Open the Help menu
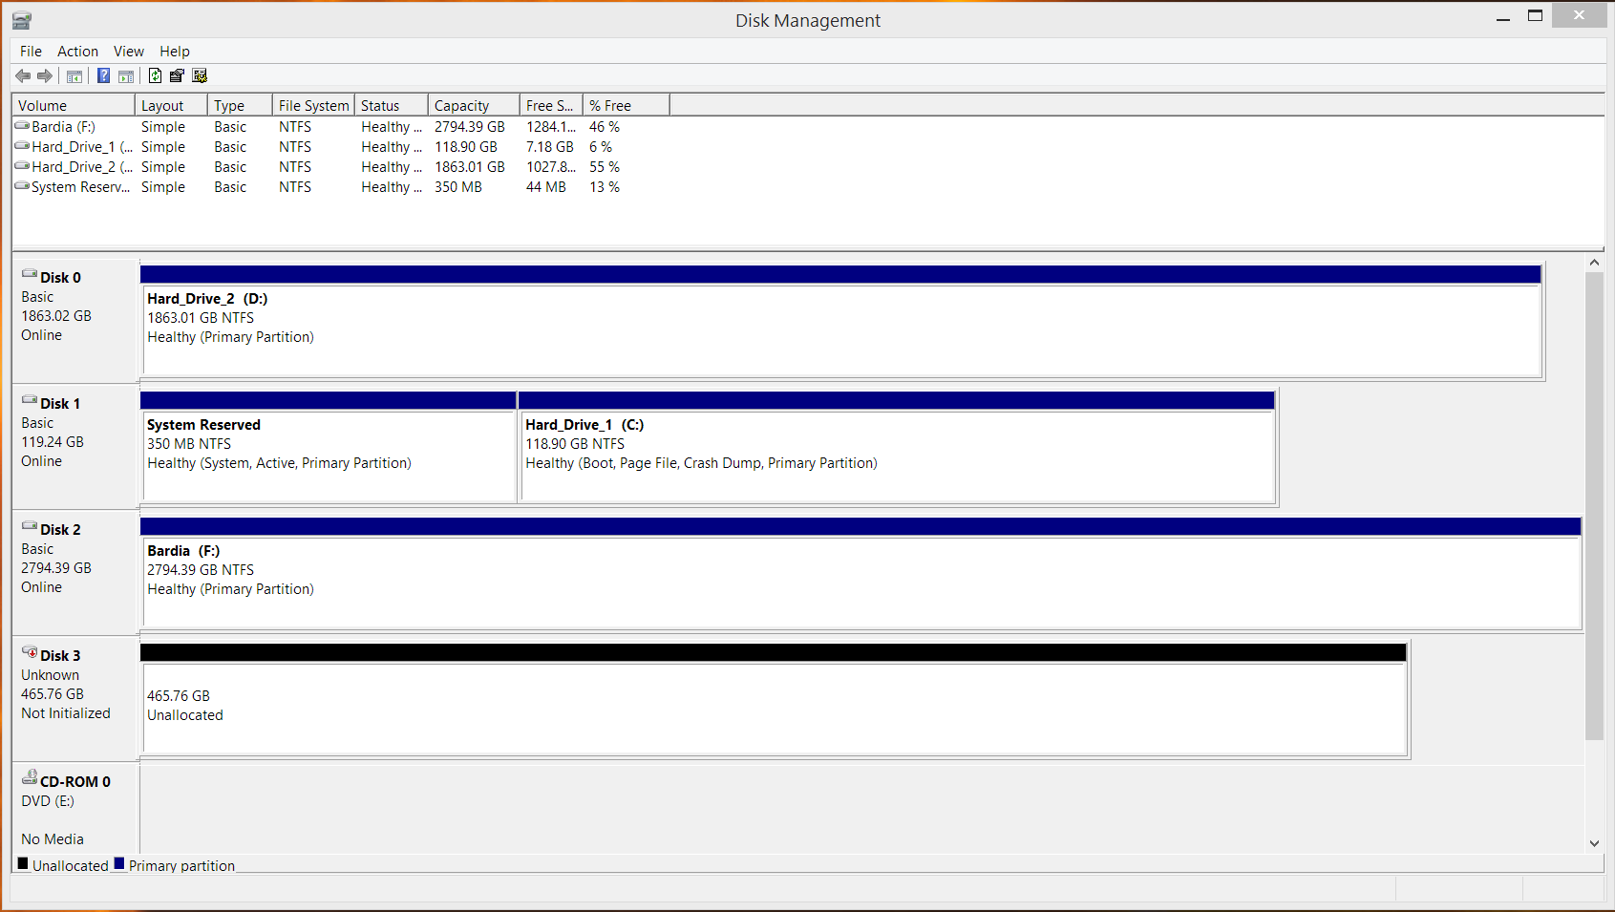Viewport: 1615px width, 912px height. [x=175, y=52]
